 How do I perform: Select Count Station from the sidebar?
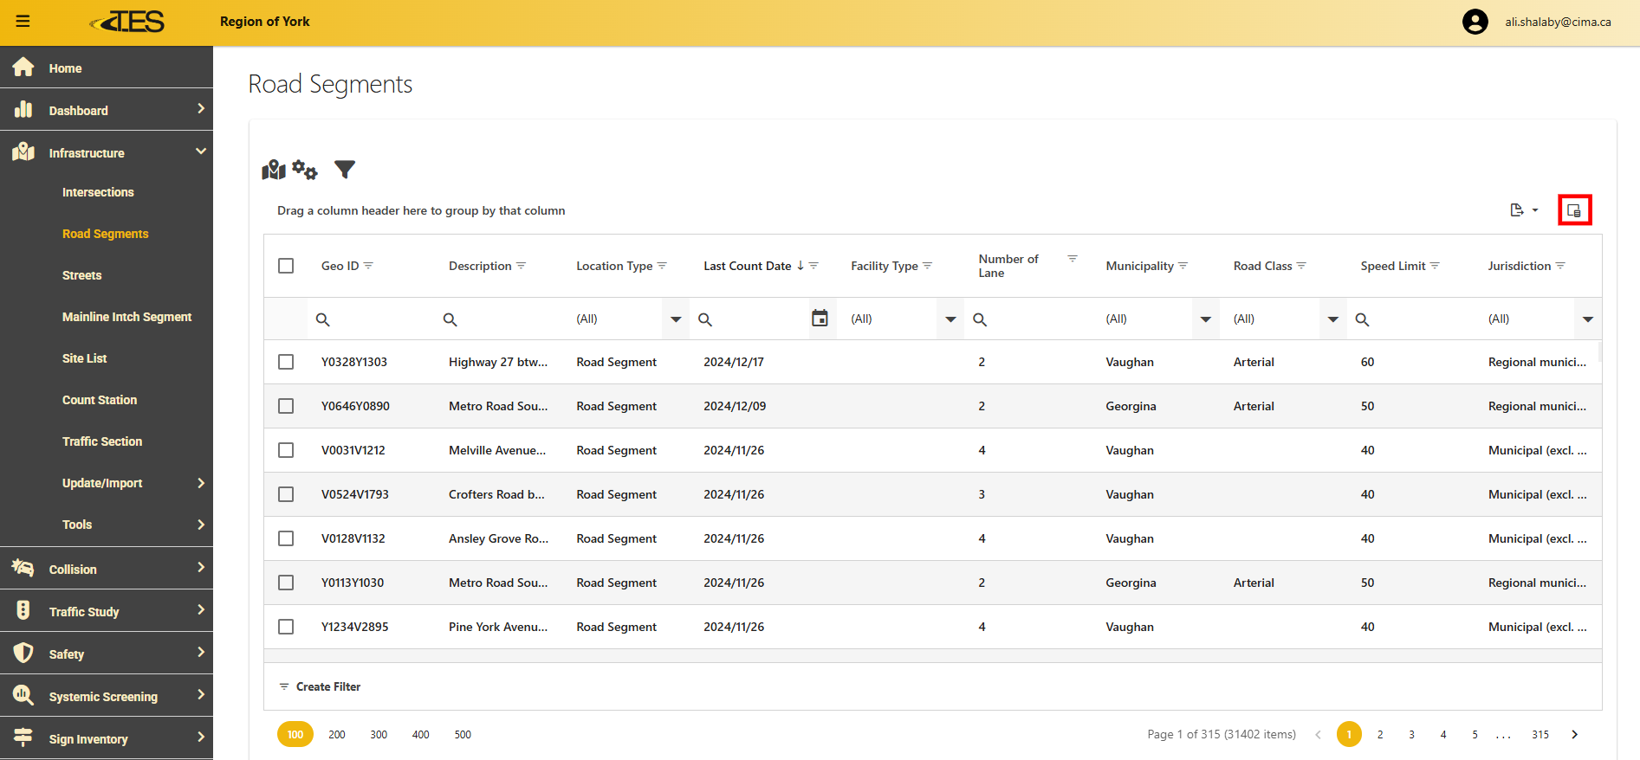(100, 400)
